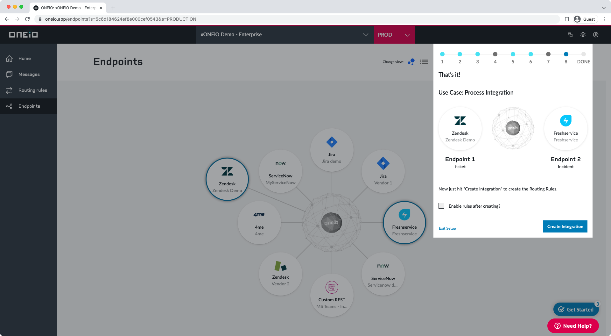Click the Create Integration button
The height and width of the screenshot is (336, 611).
click(x=565, y=226)
